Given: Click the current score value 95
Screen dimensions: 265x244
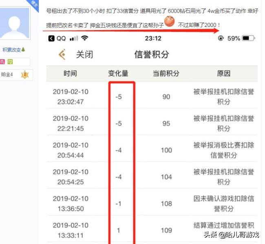Looking at the screenshot, I should 166,123.
